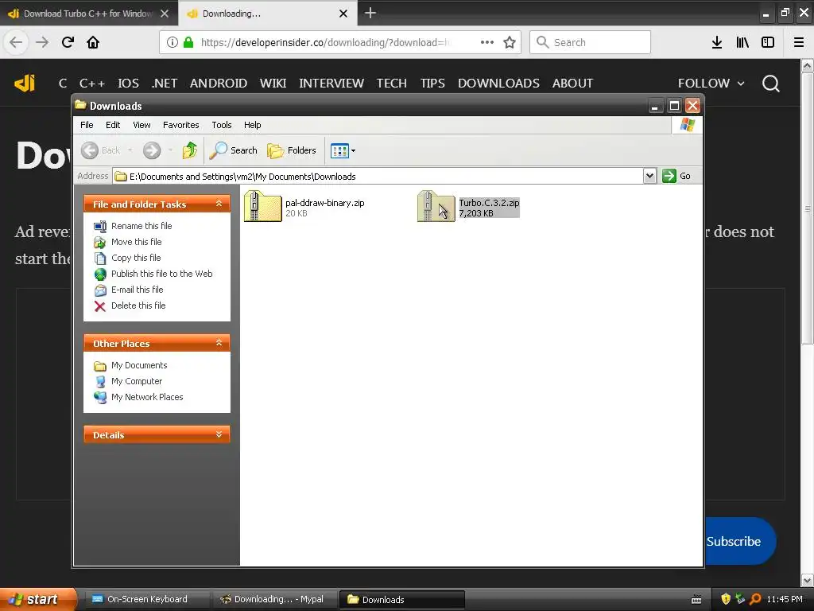Collapse File and Folder Tasks panel
The width and height of the screenshot is (814, 611).
tap(219, 204)
